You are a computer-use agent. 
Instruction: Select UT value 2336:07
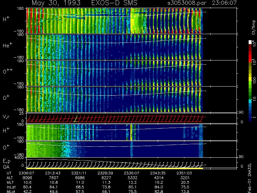pos(131,173)
